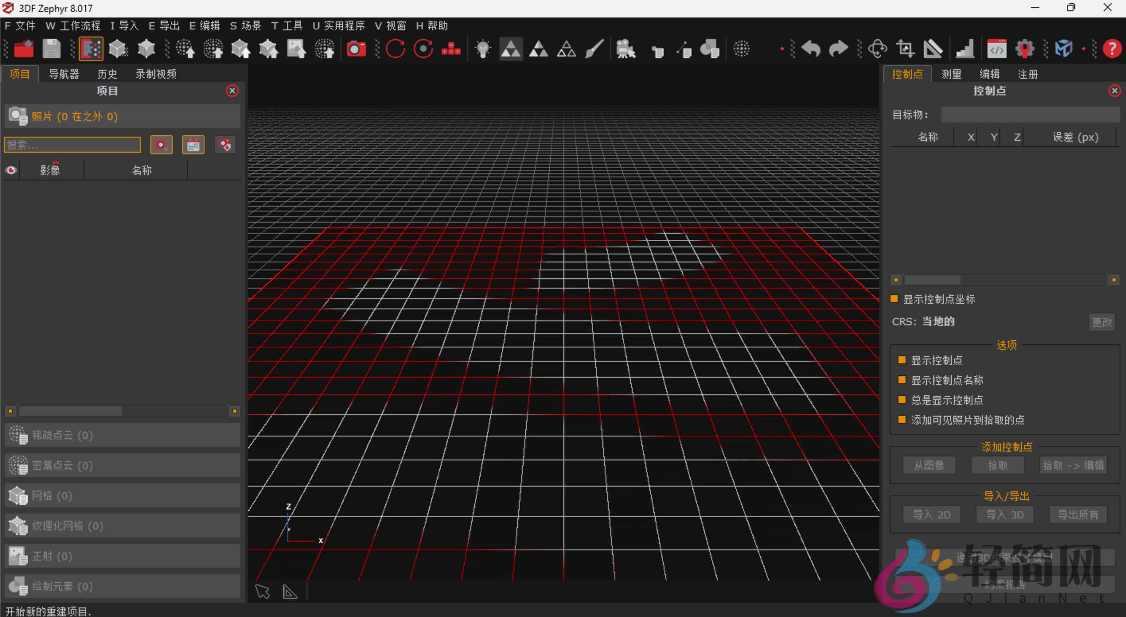Viewport: 1126px width, 617px height.
Task: Click the ruler triangle measure icon
Action: [x=933, y=49]
